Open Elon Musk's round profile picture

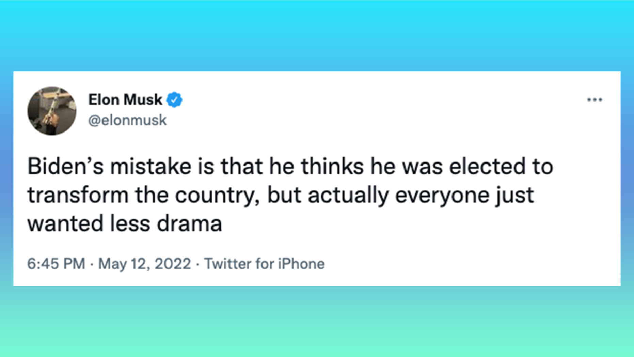[52, 111]
